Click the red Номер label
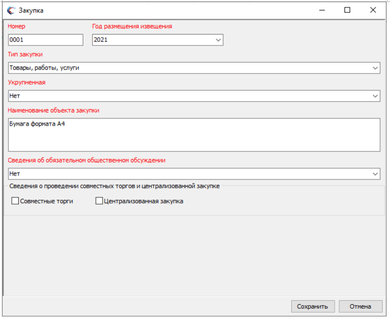This screenshot has height=319, width=390. pyautogui.click(x=16, y=27)
